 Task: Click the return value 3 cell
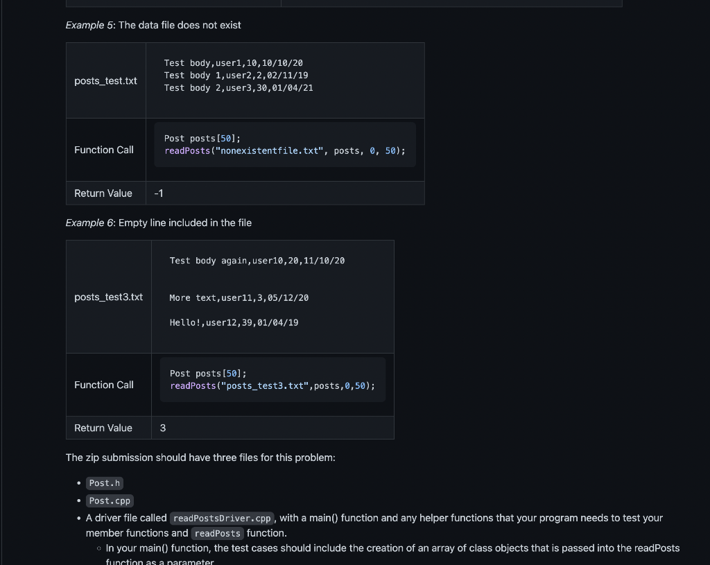(x=163, y=428)
